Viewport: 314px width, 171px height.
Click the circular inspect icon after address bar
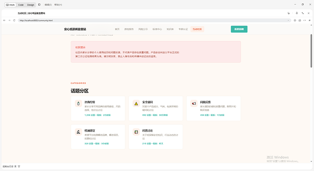(295, 20)
